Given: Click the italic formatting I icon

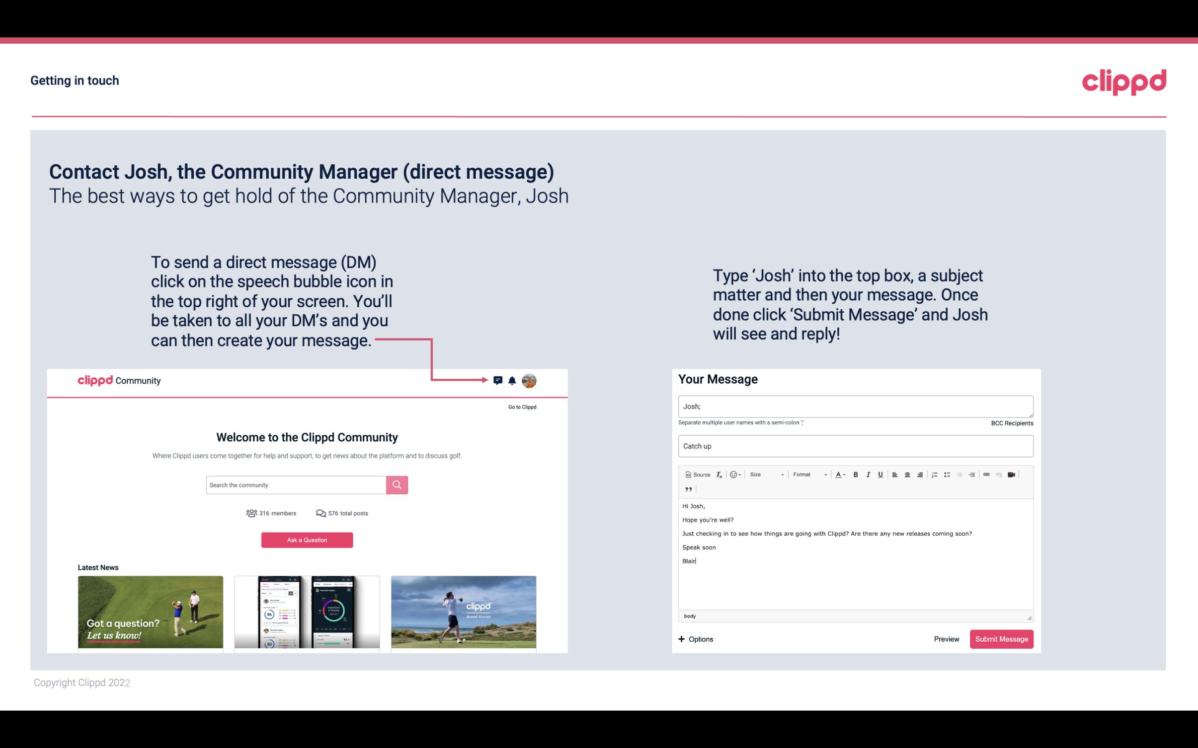Looking at the screenshot, I should 870,474.
